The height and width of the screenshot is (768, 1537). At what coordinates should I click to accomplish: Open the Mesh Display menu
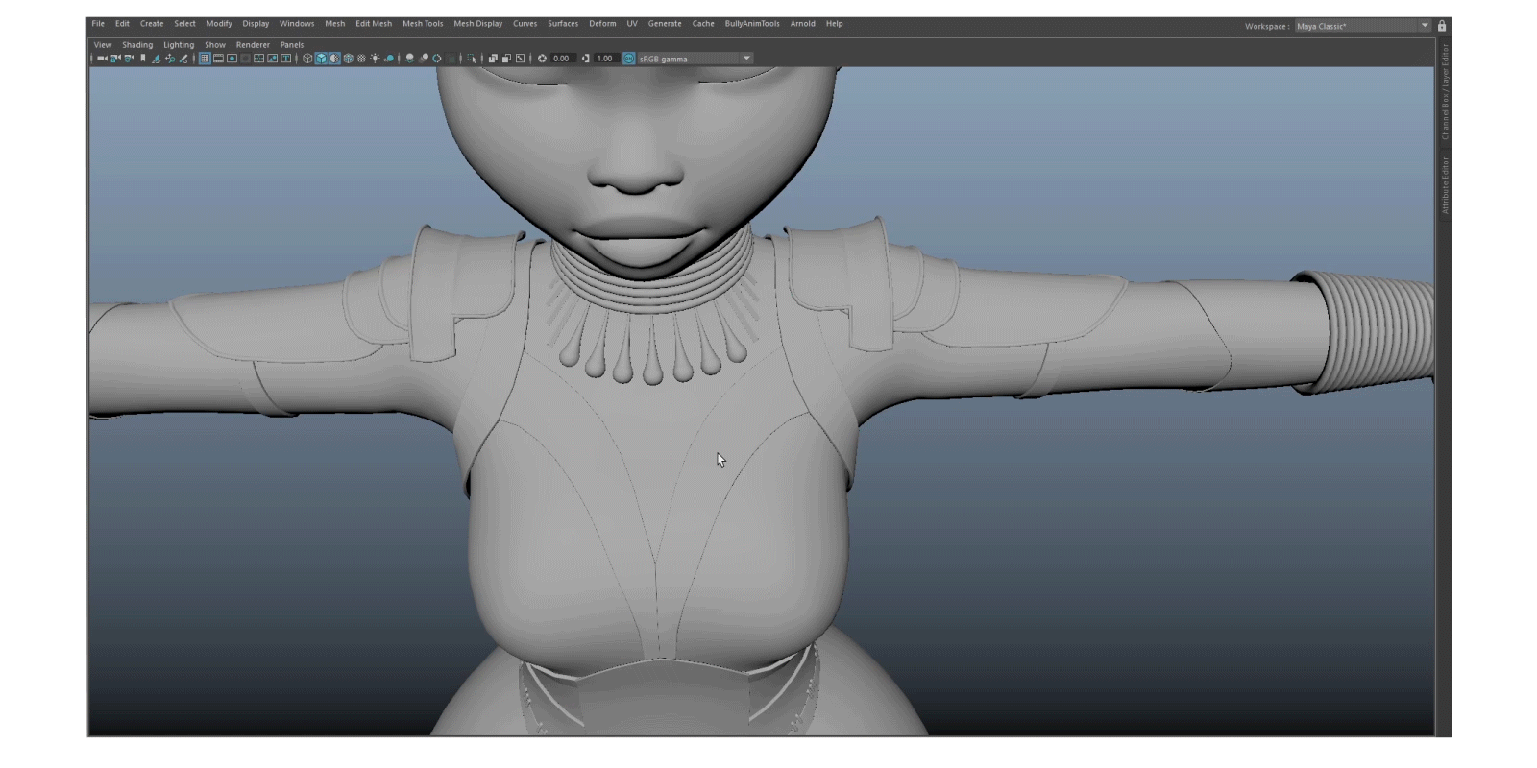point(478,24)
